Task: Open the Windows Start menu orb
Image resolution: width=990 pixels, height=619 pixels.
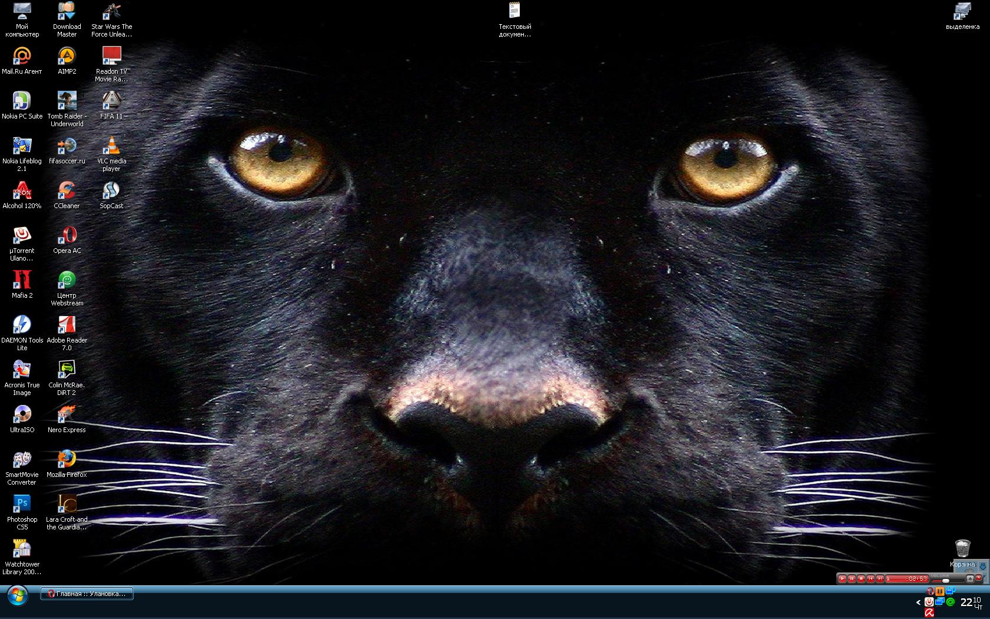Action: 18,595
